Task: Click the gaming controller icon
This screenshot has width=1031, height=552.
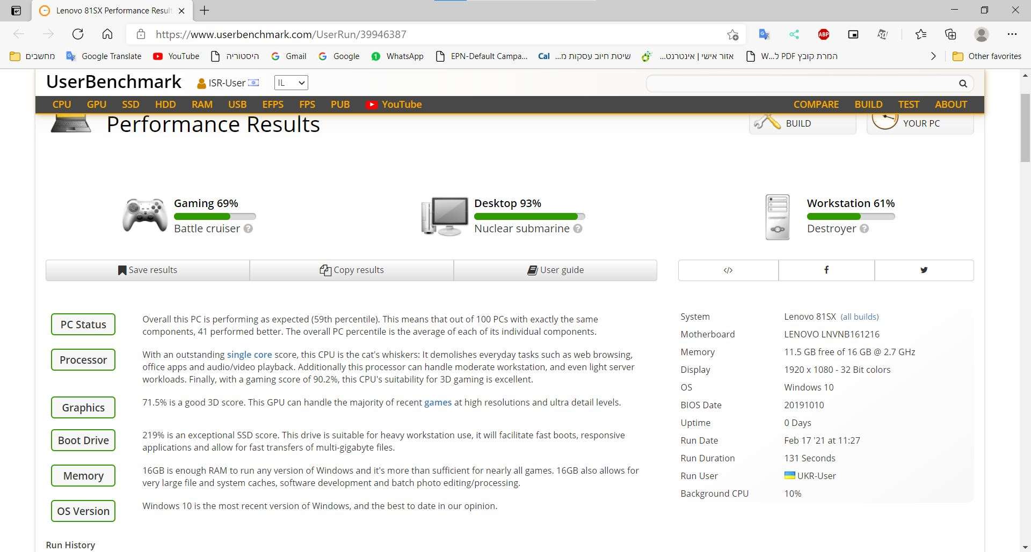Action: (144, 215)
